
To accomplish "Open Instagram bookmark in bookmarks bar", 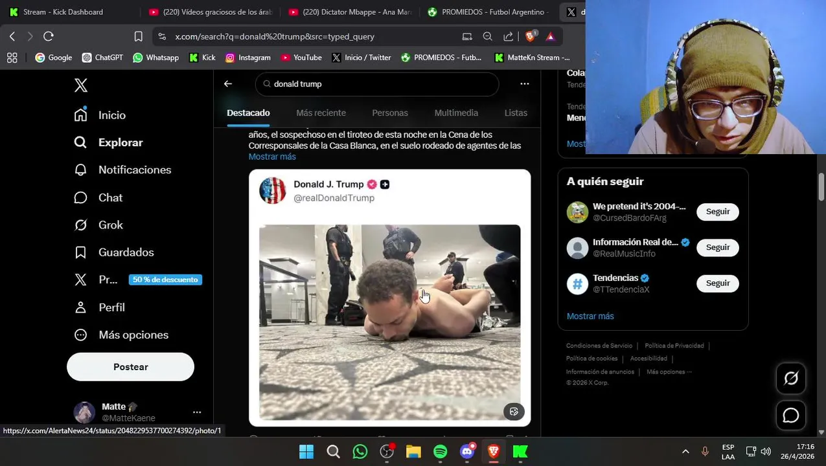I will pos(248,58).
